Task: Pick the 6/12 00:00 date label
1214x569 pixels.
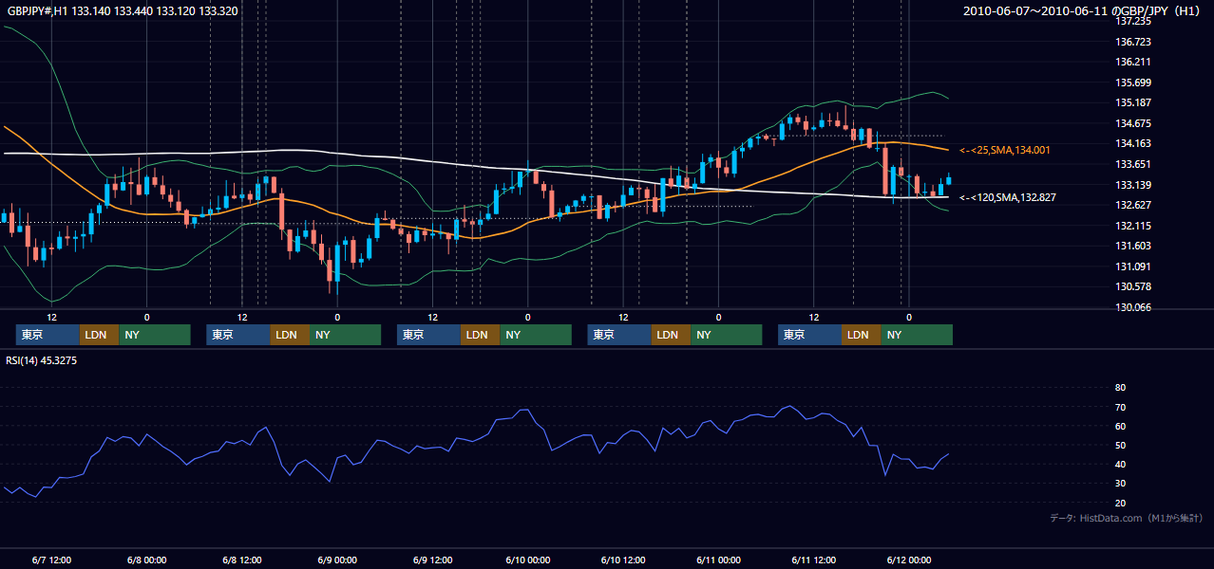Action: click(x=908, y=560)
